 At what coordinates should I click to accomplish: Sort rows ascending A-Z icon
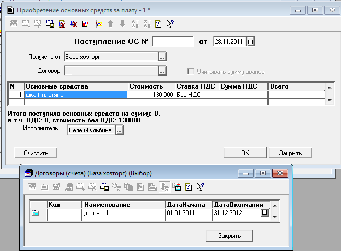(x=135, y=23)
